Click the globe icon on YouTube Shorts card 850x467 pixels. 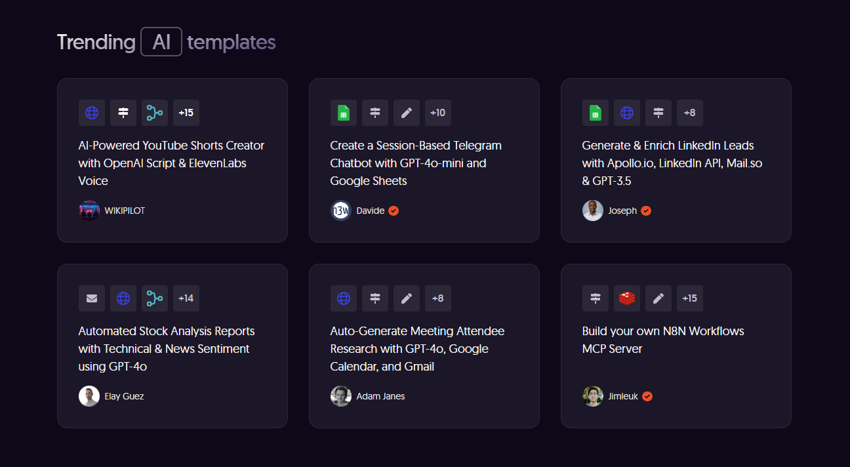(x=92, y=113)
